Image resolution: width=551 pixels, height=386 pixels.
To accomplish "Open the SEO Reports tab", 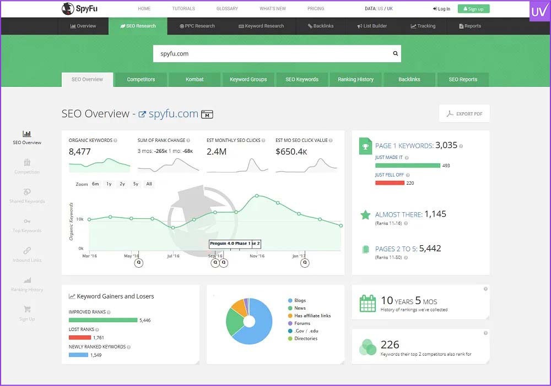I will pos(463,80).
